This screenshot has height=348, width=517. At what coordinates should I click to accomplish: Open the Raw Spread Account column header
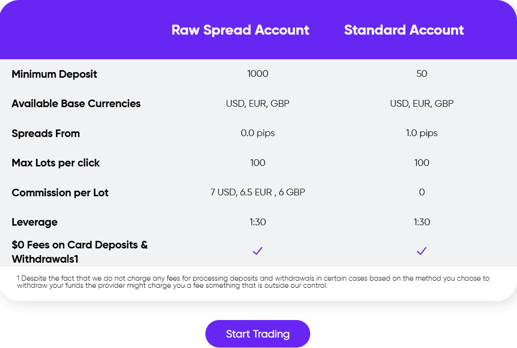tap(240, 30)
